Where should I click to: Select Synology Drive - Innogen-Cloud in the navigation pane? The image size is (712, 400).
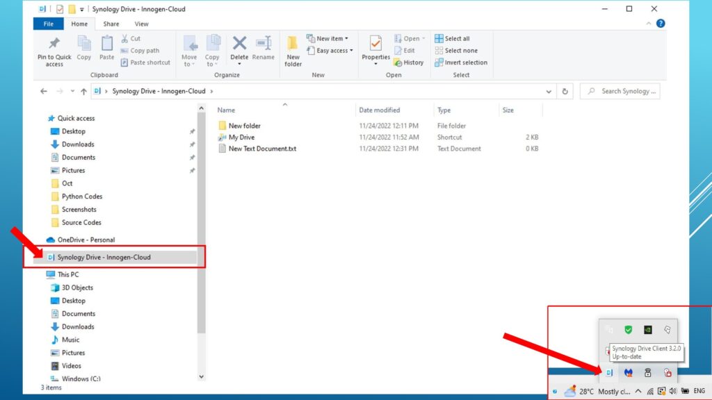coord(115,257)
